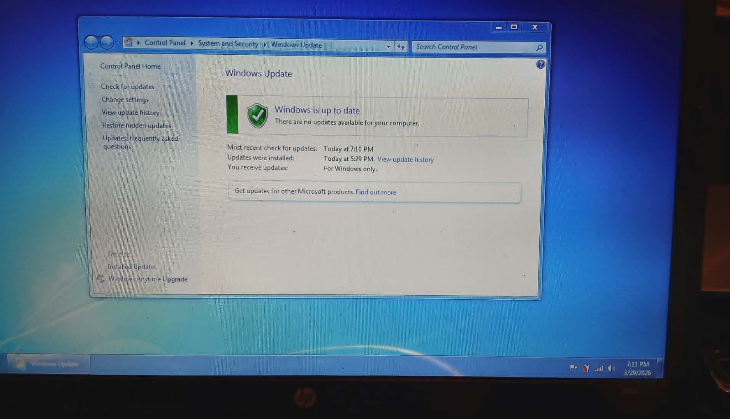Click the 'Most recent check for updates:' label
The height and width of the screenshot is (419, 730).
[272, 148]
